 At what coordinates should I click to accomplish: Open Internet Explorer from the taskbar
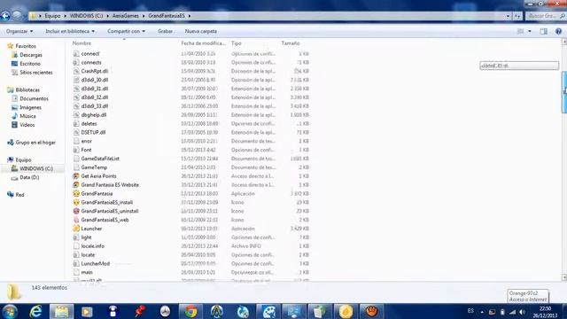pos(35,311)
